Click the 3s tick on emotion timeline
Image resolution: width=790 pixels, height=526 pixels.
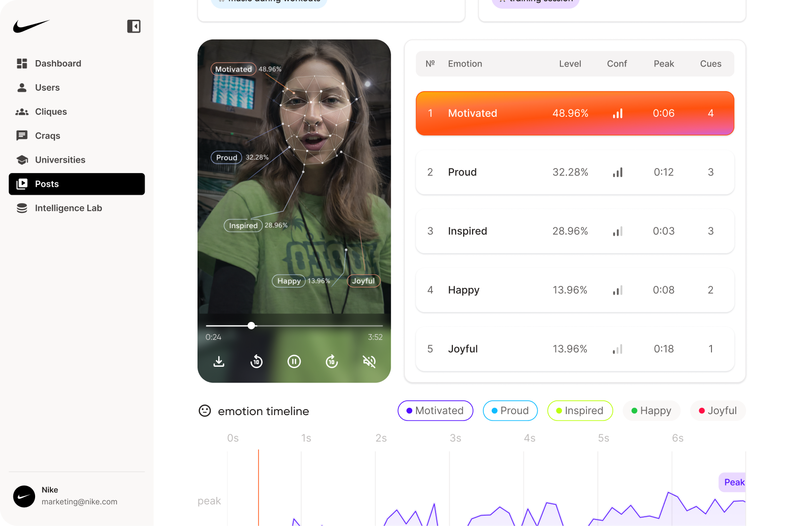point(455,438)
